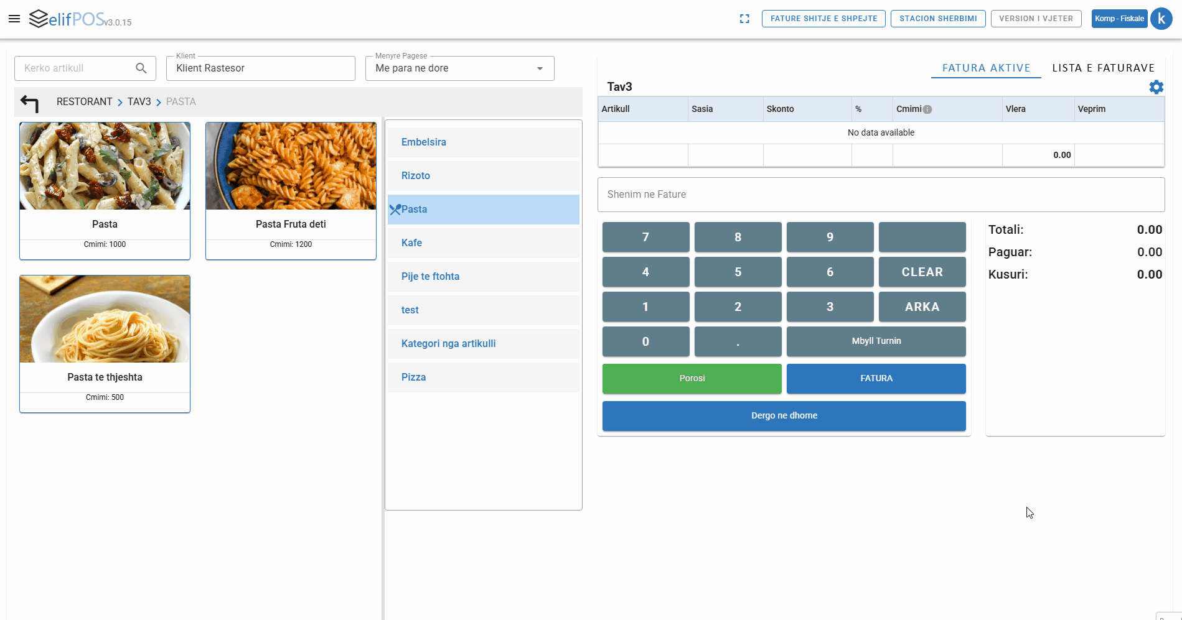1182x620 pixels.
Task: Tap keypad number 0
Action: click(x=646, y=341)
